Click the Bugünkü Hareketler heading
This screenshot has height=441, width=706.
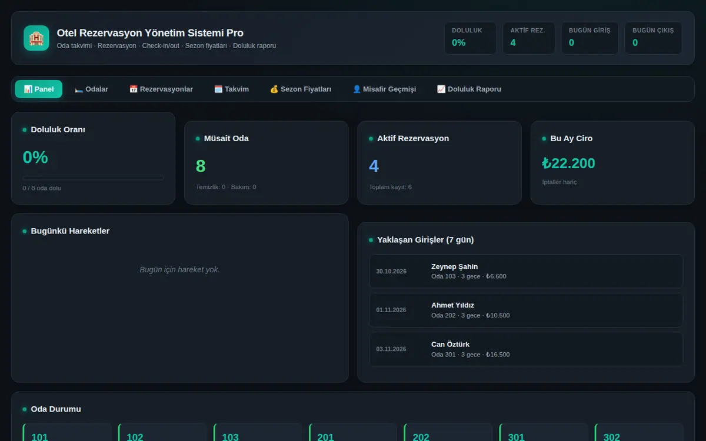(x=70, y=231)
